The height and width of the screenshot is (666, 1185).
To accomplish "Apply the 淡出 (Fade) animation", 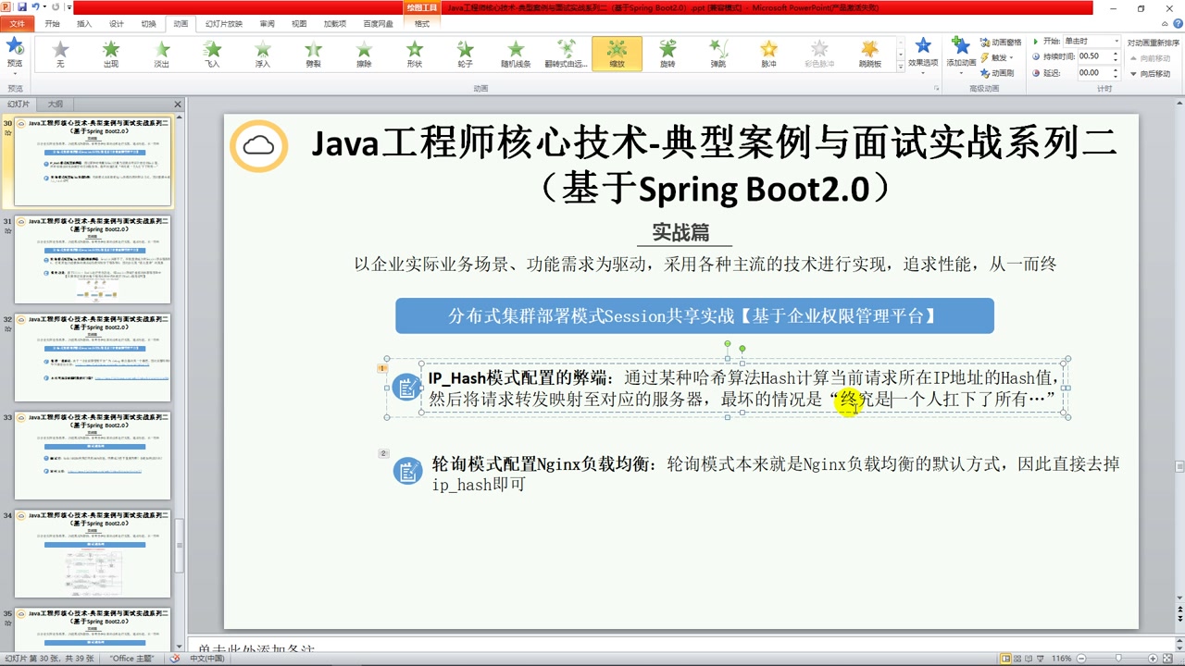I will [162, 54].
